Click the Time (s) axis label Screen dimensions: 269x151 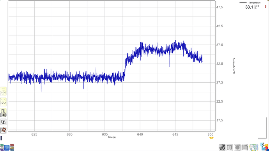tap(111, 137)
